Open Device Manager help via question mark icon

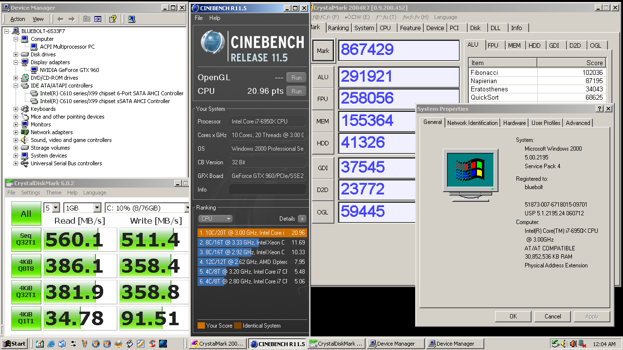[x=113, y=18]
